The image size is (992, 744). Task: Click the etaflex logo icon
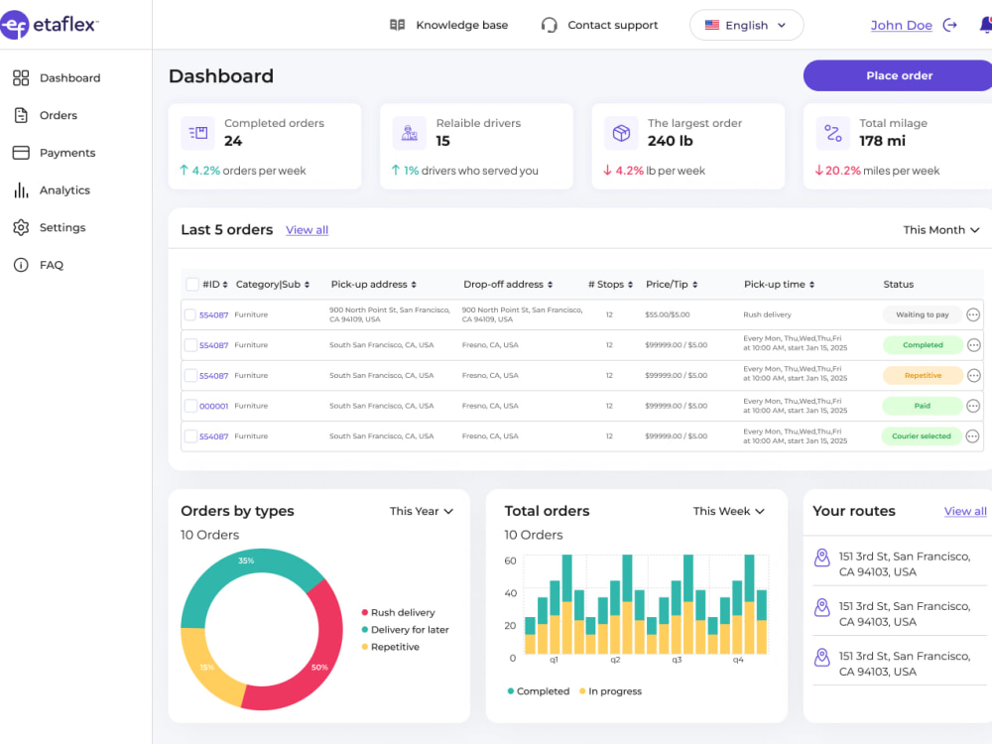14,25
